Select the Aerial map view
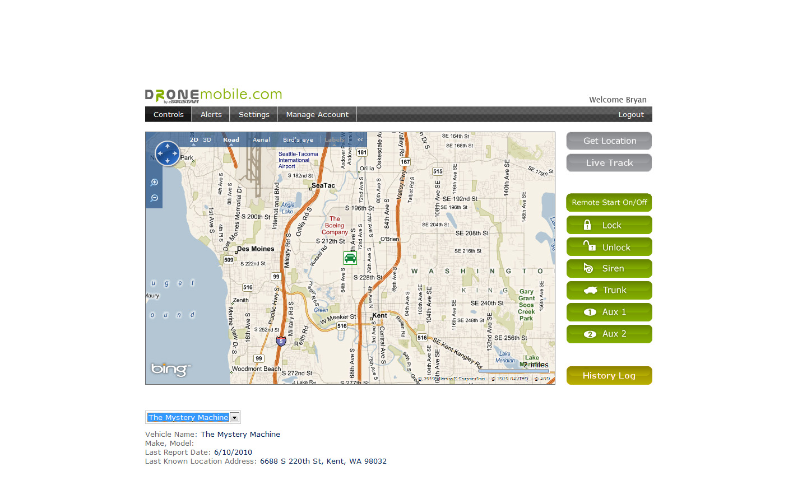 pyautogui.click(x=261, y=140)
